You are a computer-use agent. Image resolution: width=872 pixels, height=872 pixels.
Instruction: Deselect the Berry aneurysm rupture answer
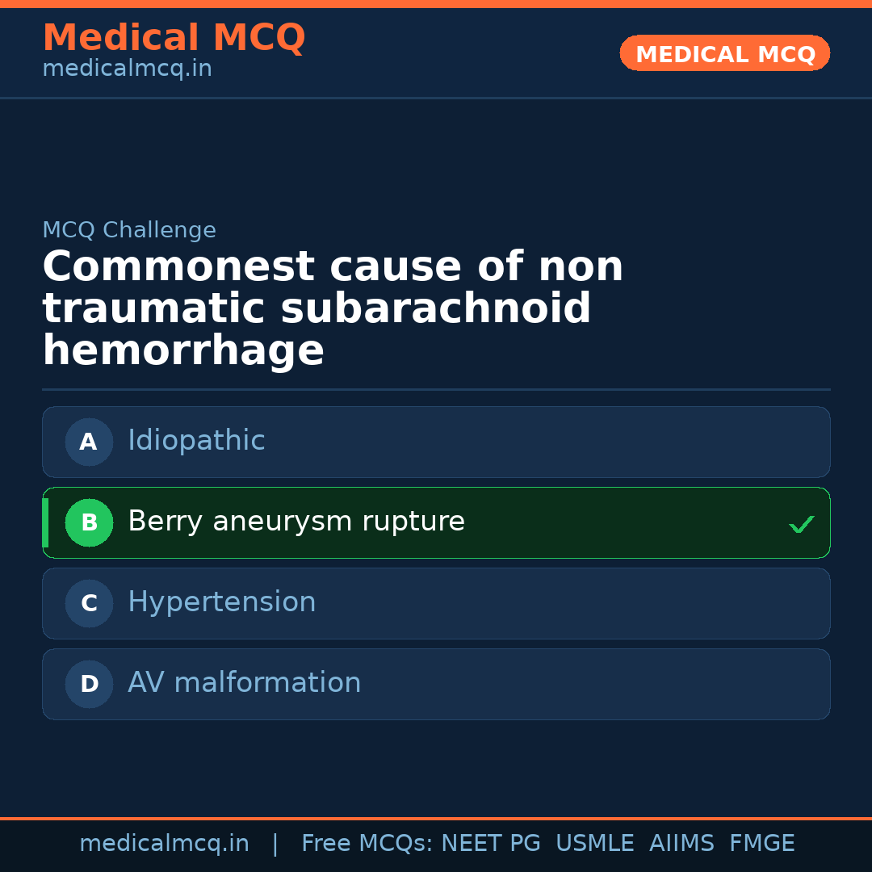[436, 522]
